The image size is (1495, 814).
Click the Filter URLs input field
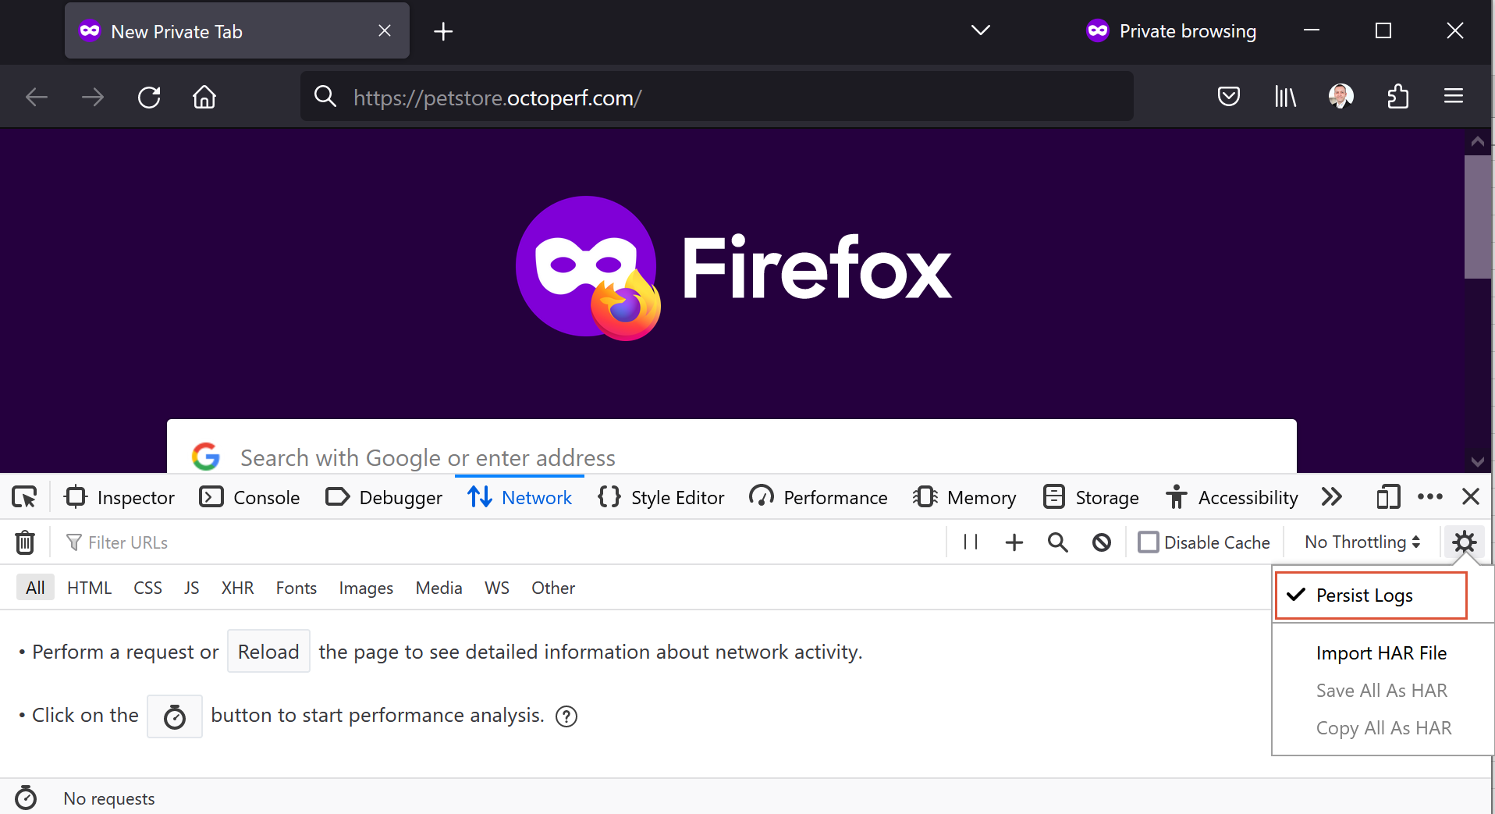click(499, 542)
